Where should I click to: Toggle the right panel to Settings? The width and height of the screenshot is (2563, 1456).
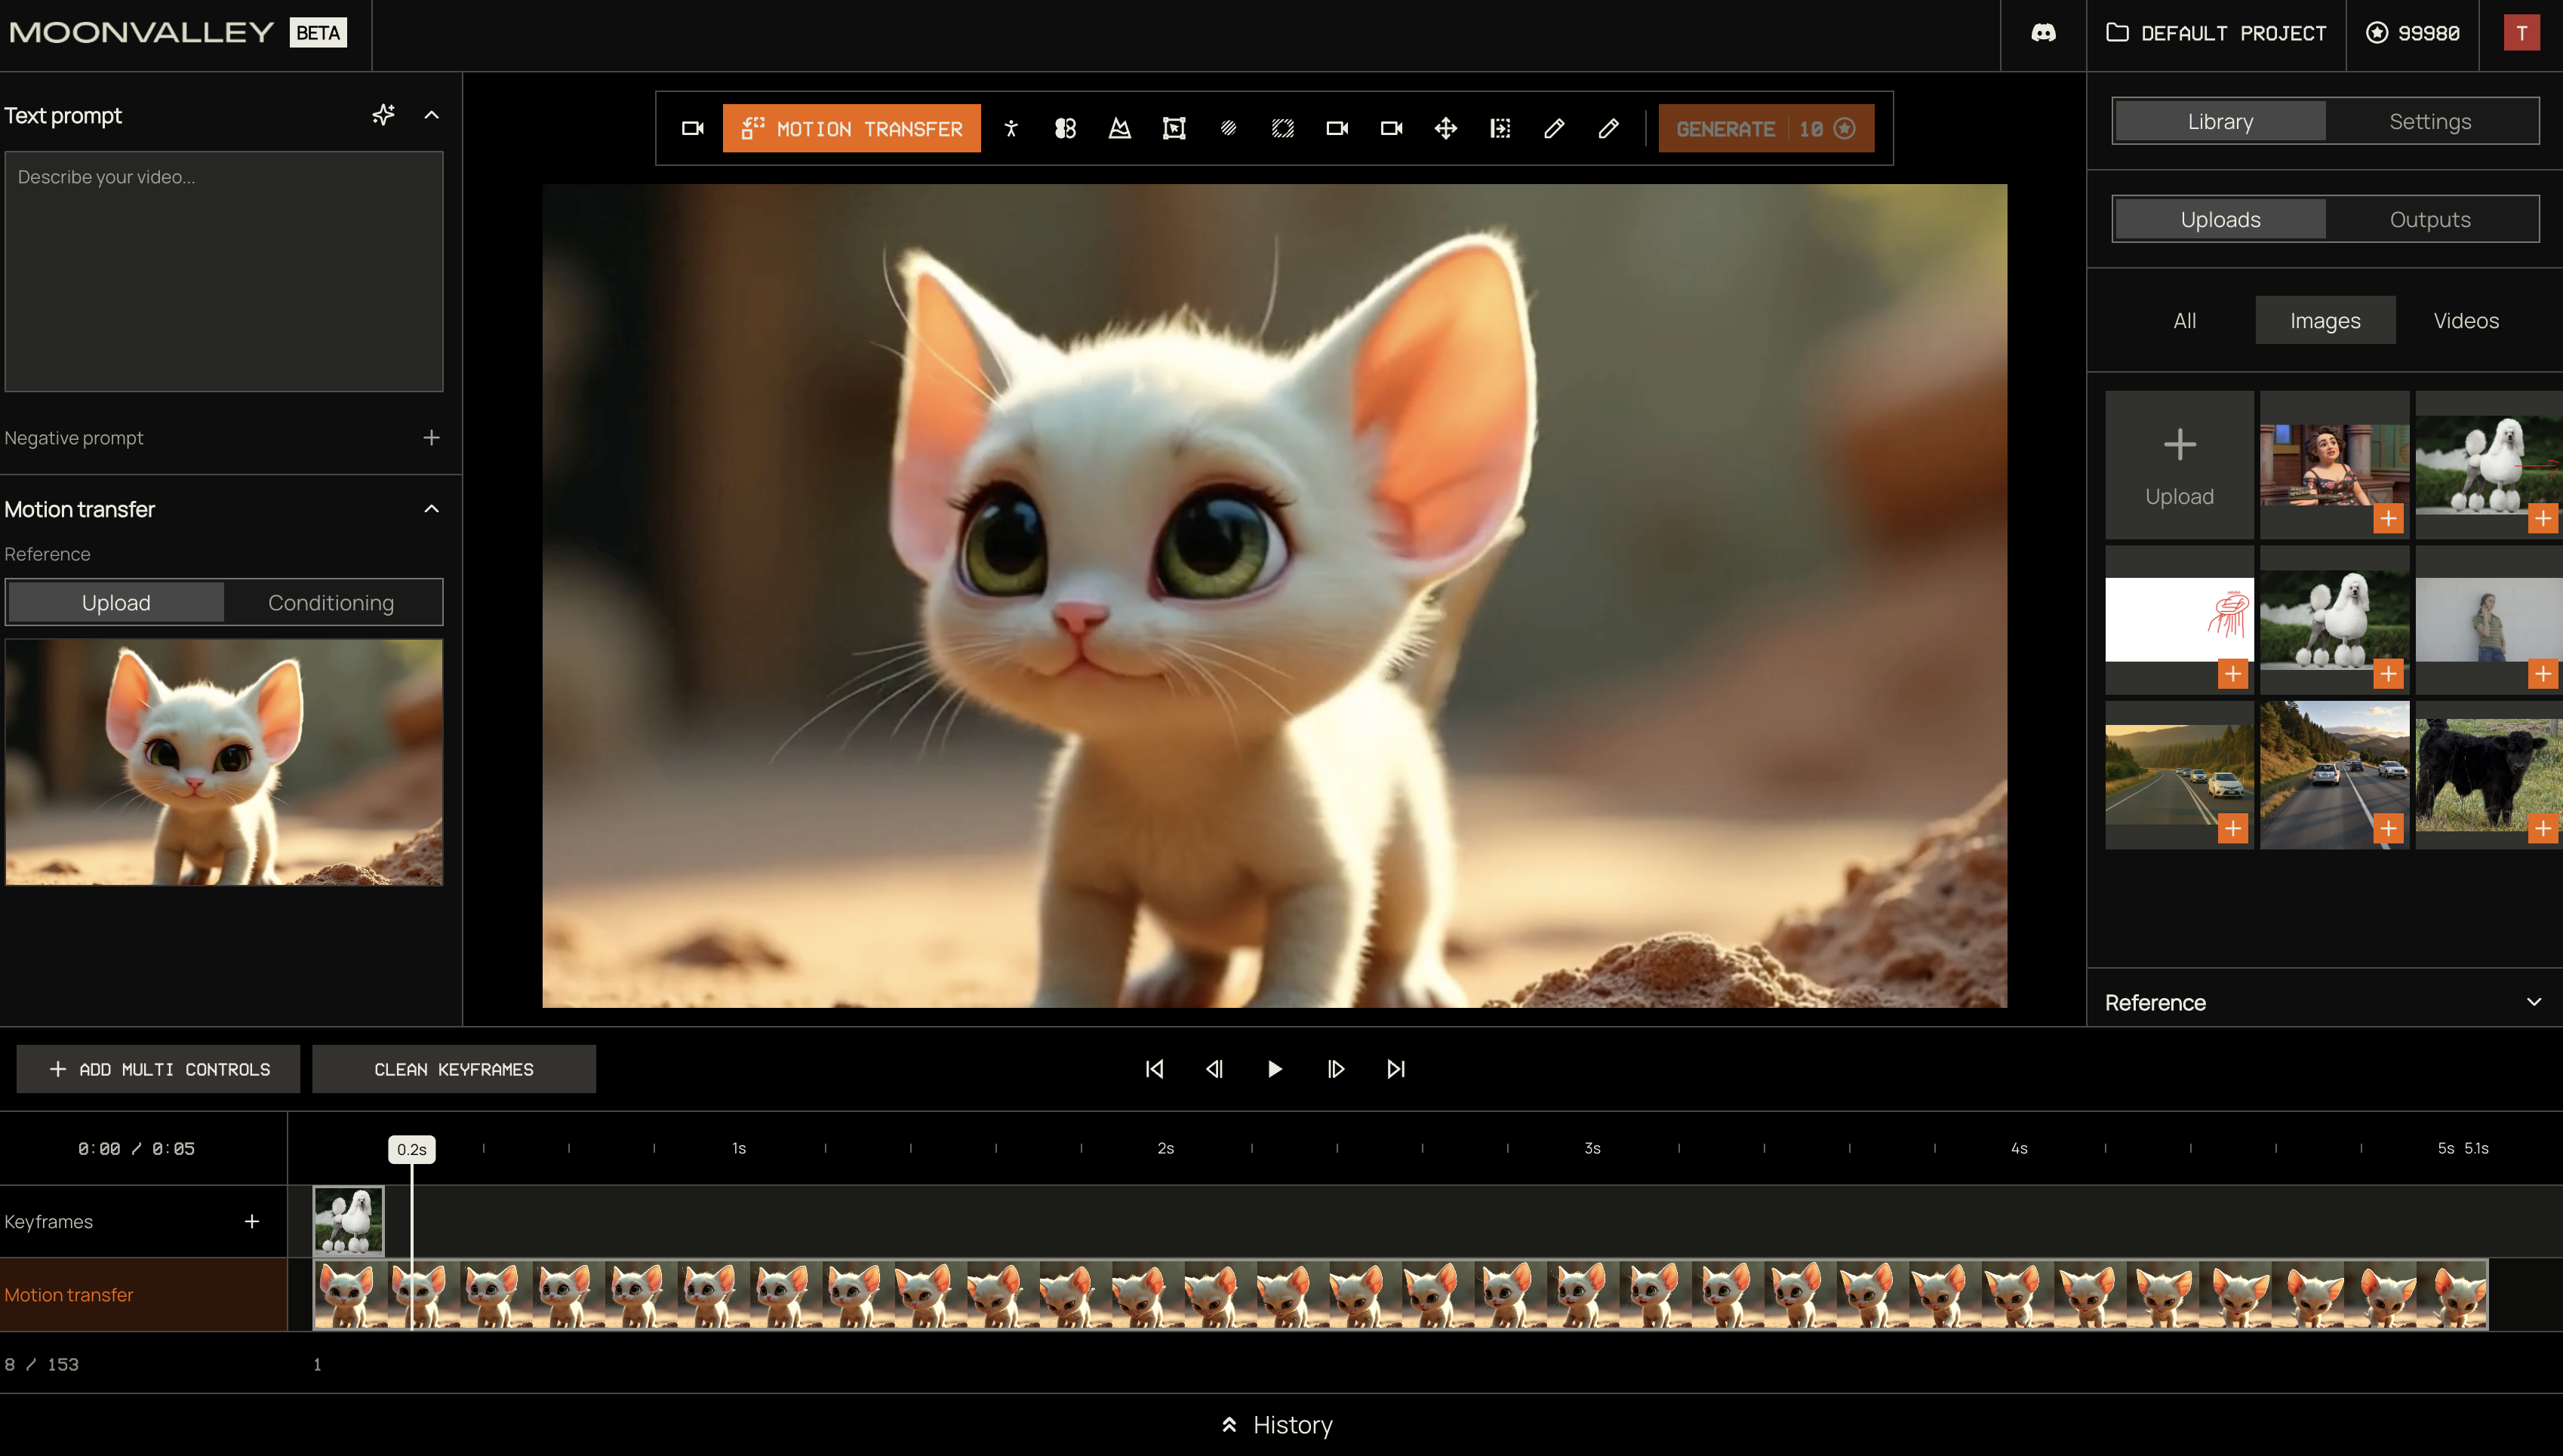(2430, 121)
